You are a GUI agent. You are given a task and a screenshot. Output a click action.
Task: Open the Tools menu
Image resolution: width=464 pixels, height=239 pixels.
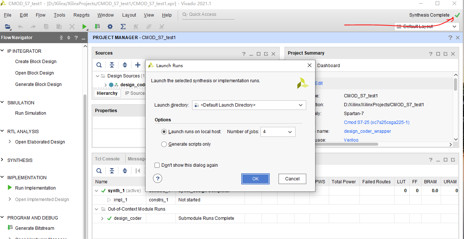[x=59, y=15]
